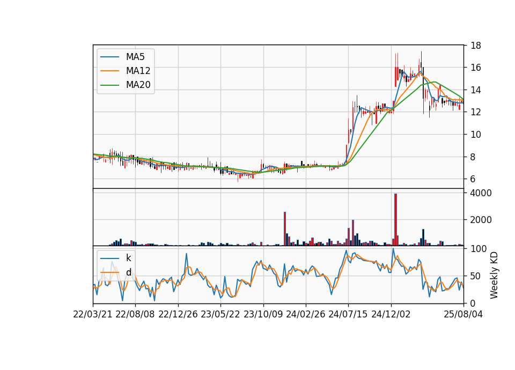This screenshot has width=515, height=370.
Task: Click the volume axis value 4000
Action: (x=481, y=193)
